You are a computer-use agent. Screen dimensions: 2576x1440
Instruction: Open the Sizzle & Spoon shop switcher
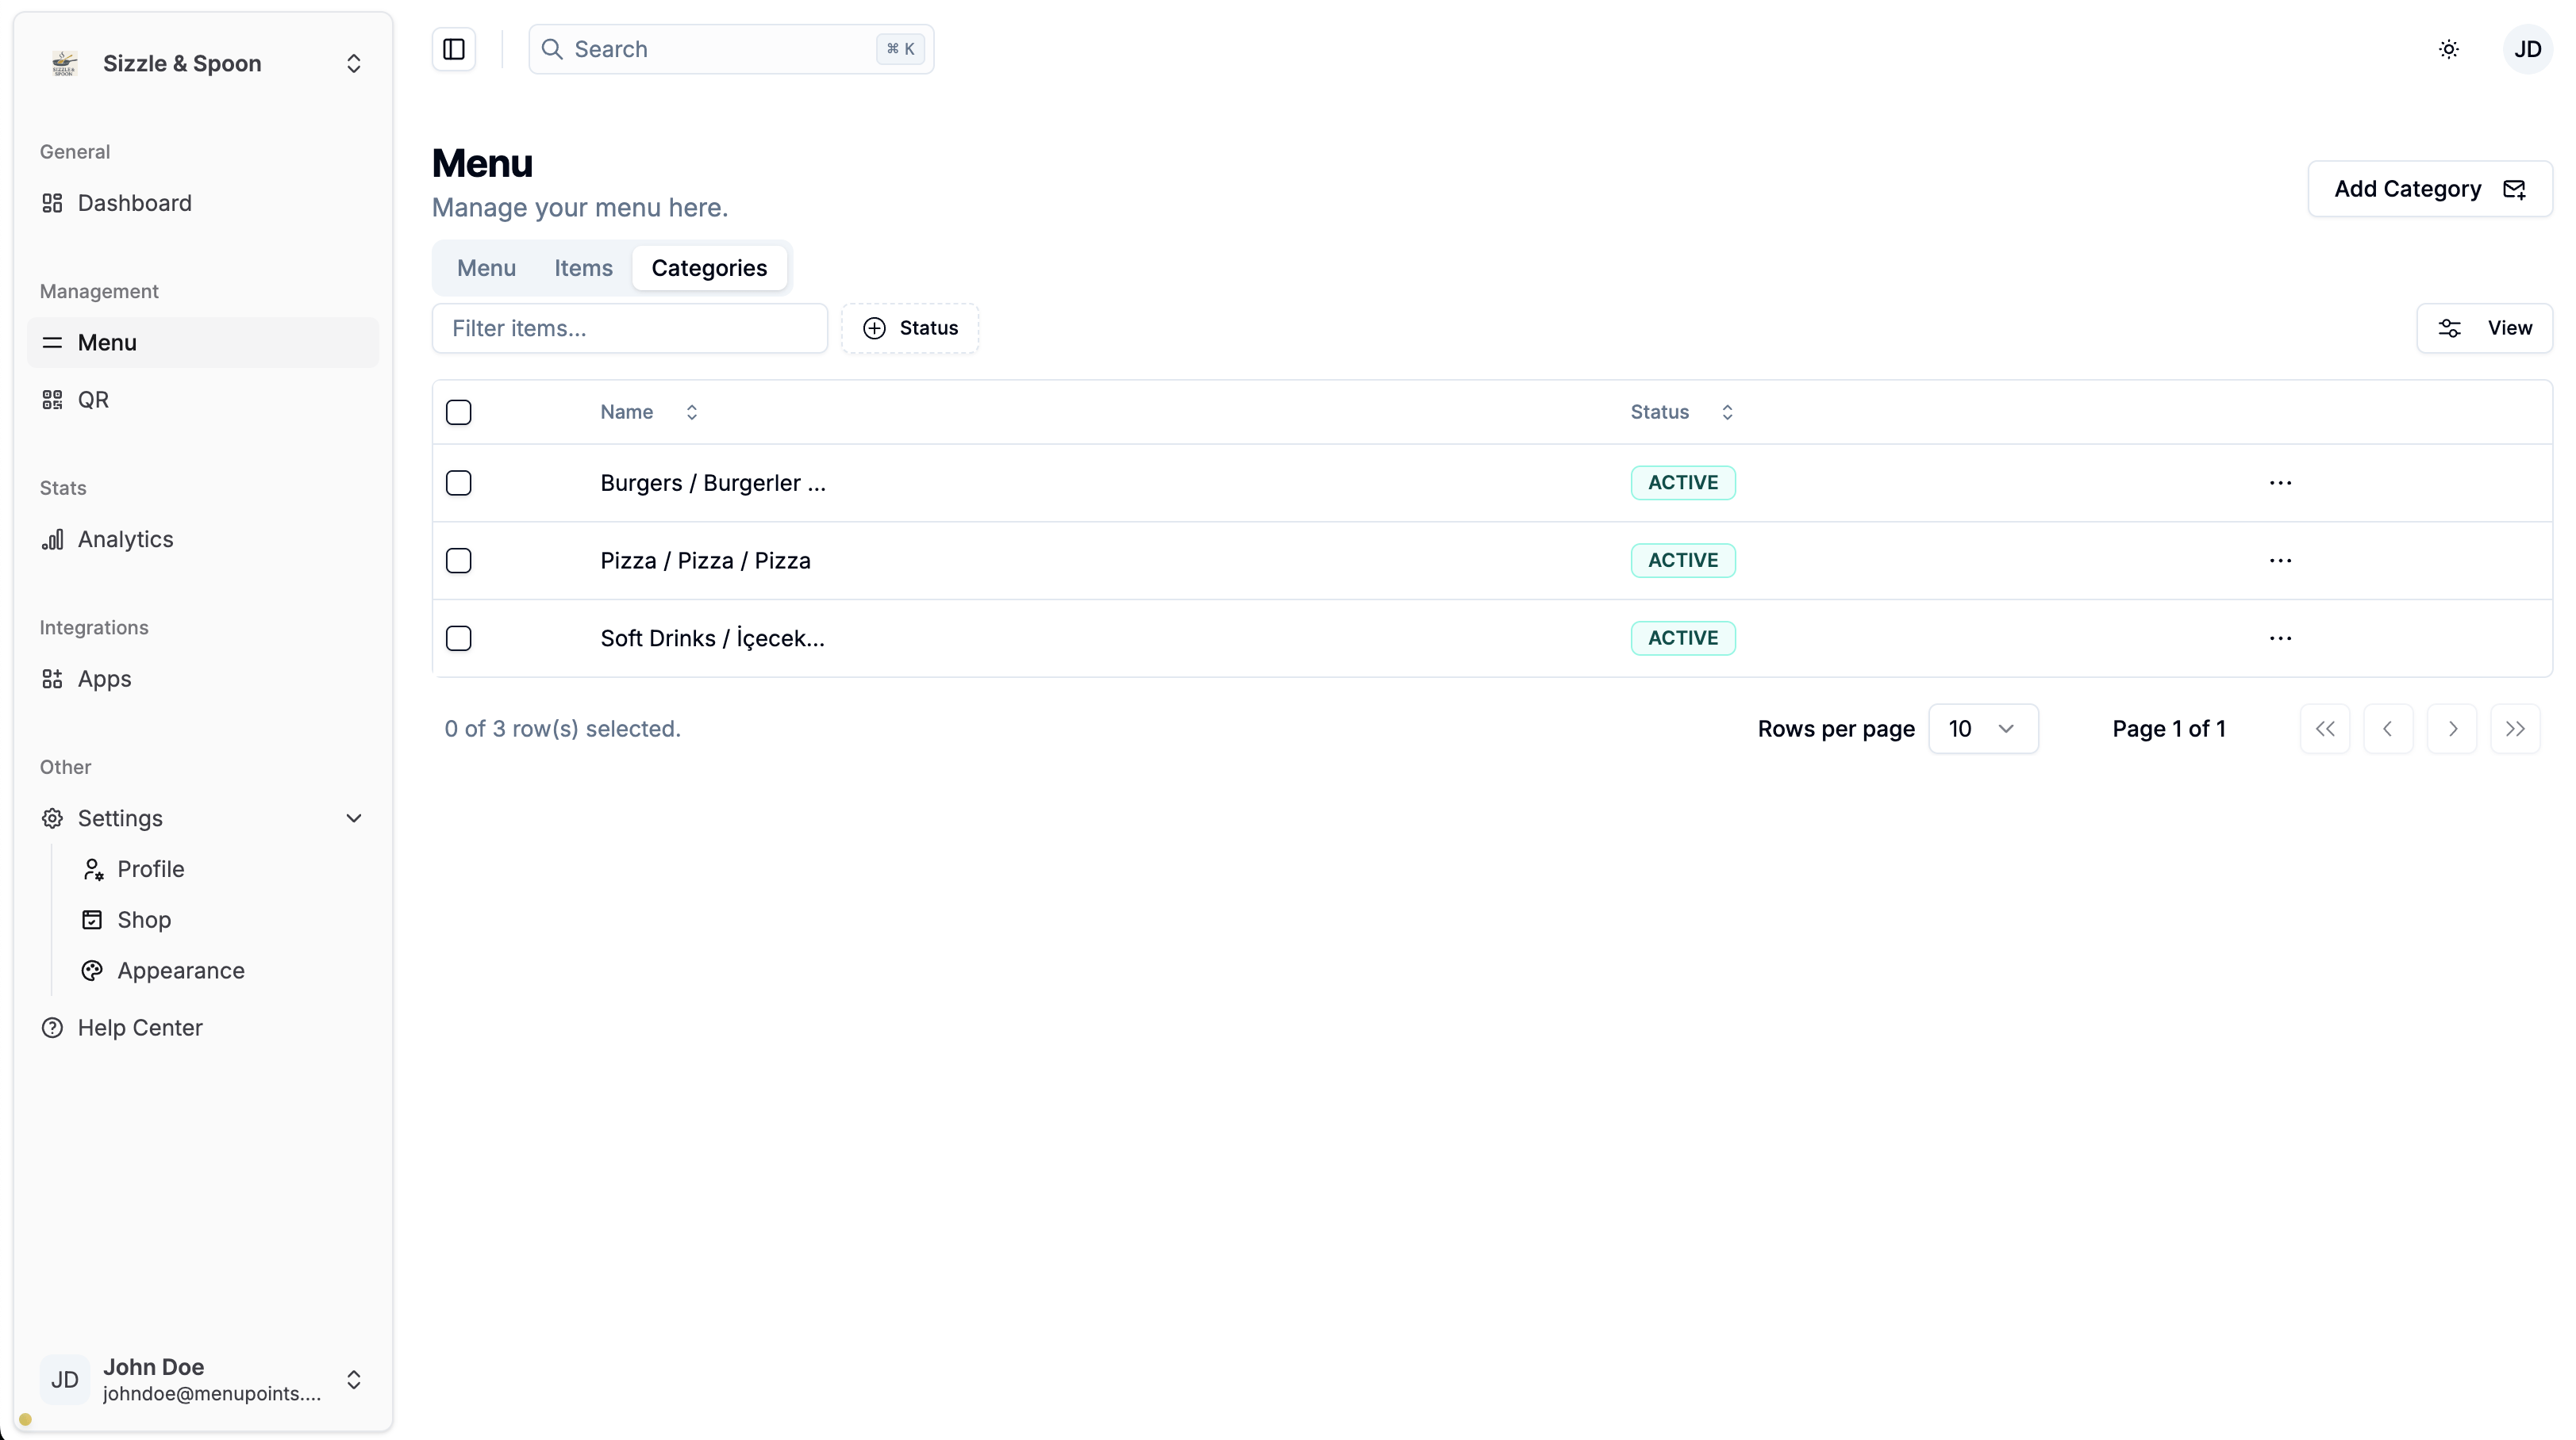[203, 63]
